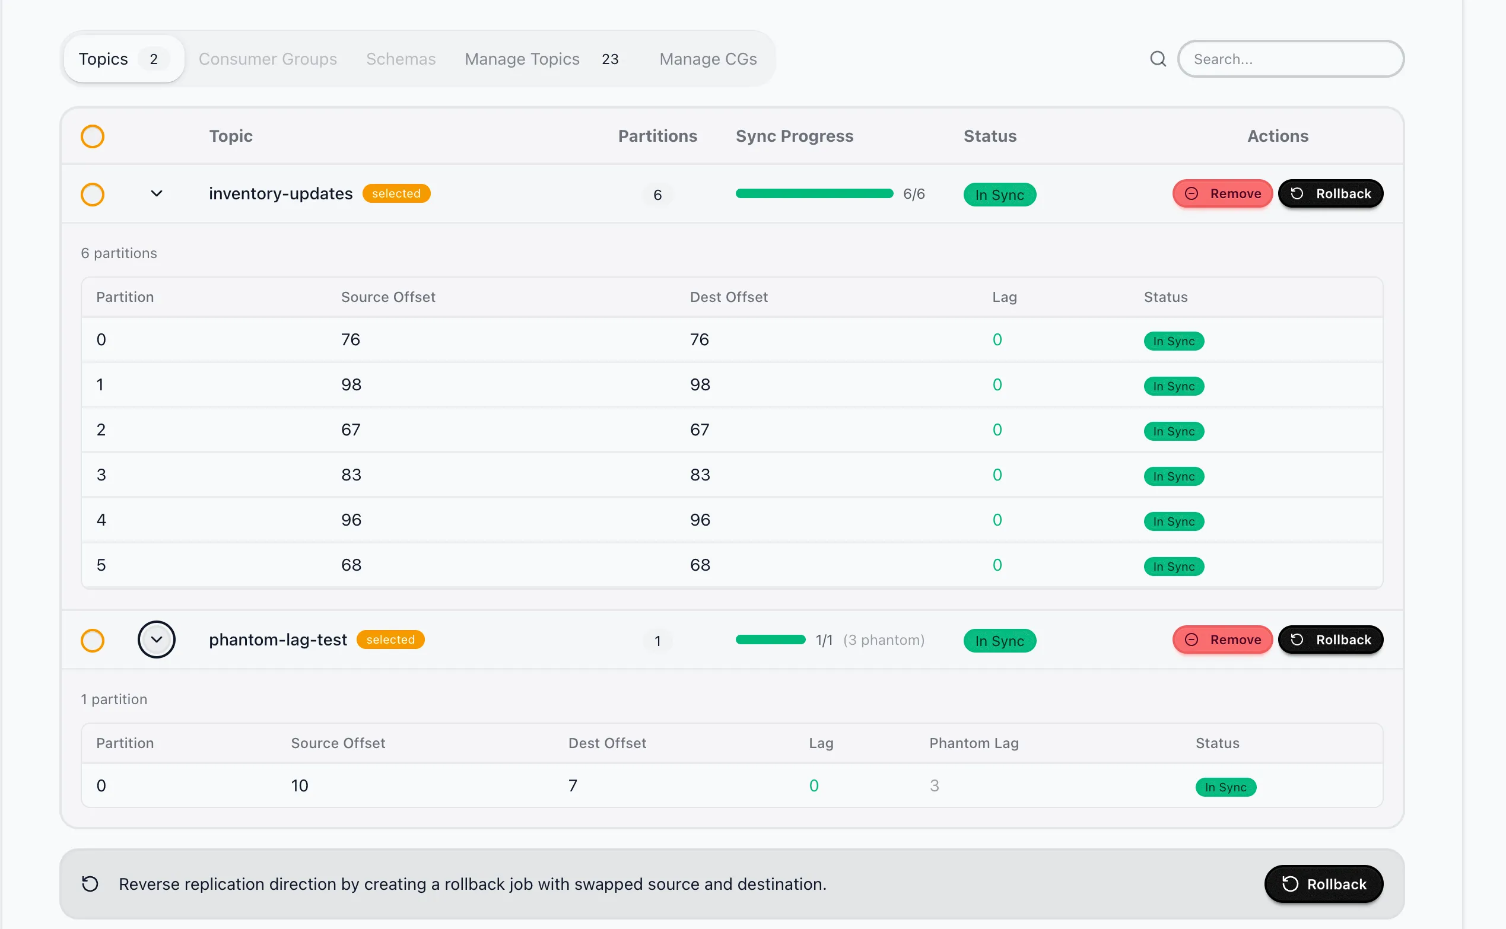Image resolution: width=1506 pixels, height=929 pixels.
Task: Toggle the select-all checkbox in table header
Action: point(93,136)
